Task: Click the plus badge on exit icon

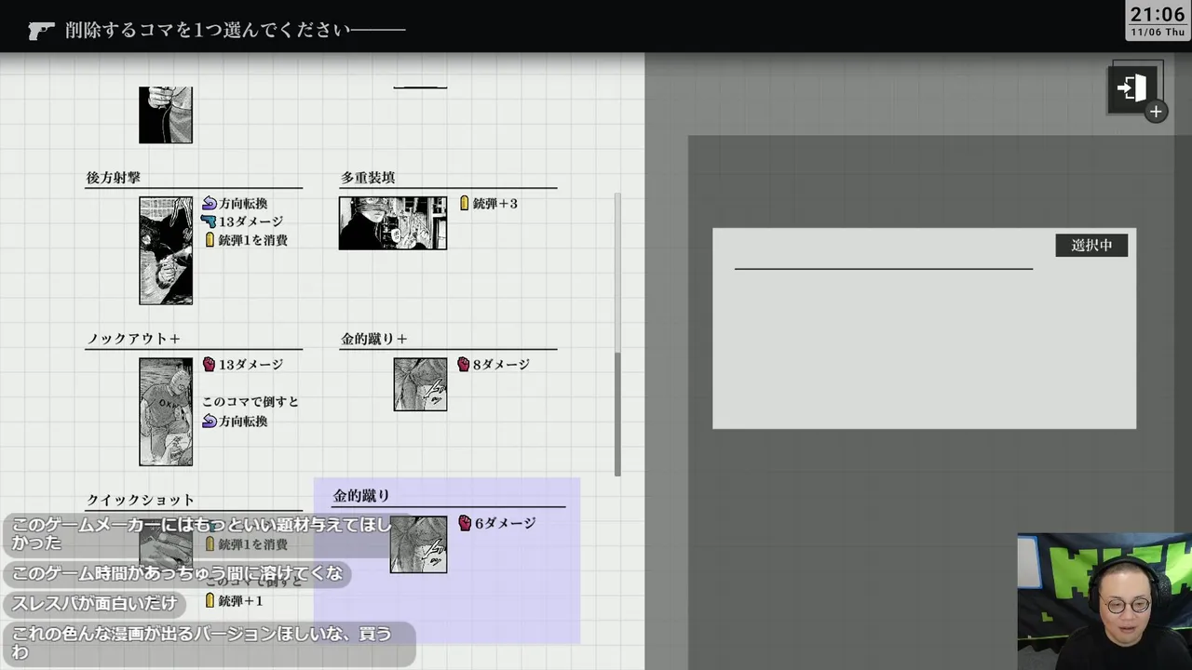Action: click(1156, 112)
